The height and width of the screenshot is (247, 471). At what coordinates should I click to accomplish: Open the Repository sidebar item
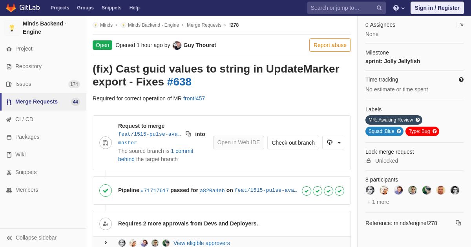point(43,66)
